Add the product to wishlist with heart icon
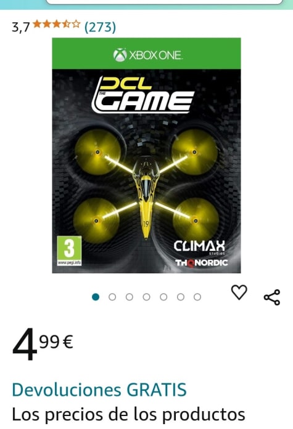293x429 pixels. coord(239,292)
